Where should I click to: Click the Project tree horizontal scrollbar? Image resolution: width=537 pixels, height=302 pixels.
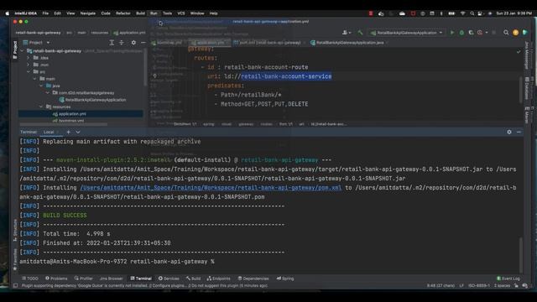point(64,124)
